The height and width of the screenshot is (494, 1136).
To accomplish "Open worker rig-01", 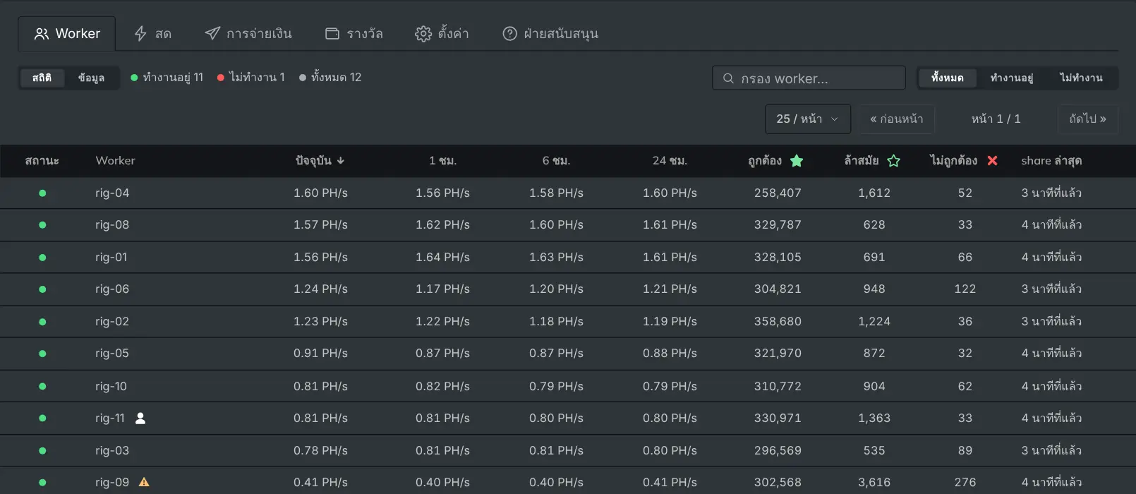I will pos(111,258).
